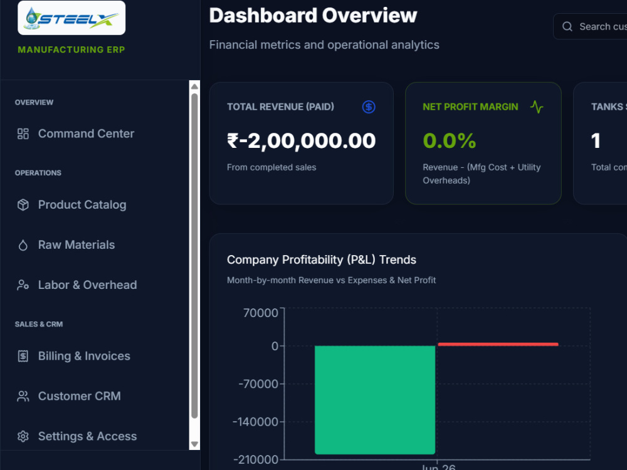The image size is (627, 470).
Task: Click the Customer CRM people icon
Action: click(23, 396)
